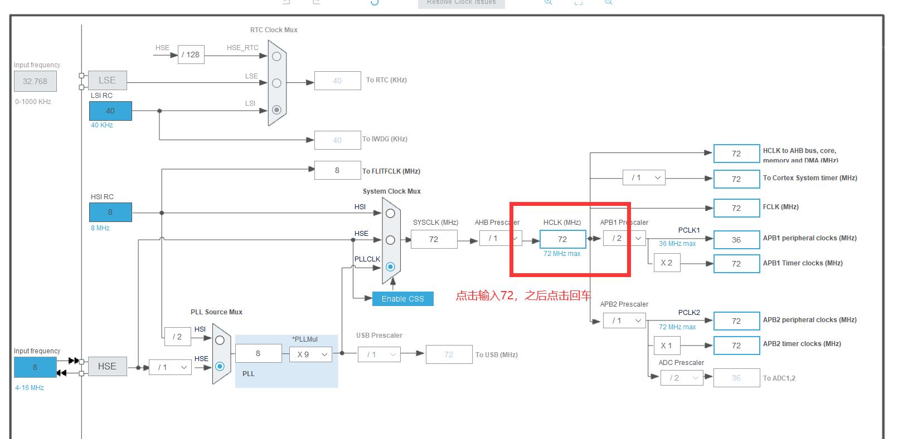The height and width of the screenshot is (439, 898).
Task: Select HSE in System Clock Mux
Action: click(390, 240)
